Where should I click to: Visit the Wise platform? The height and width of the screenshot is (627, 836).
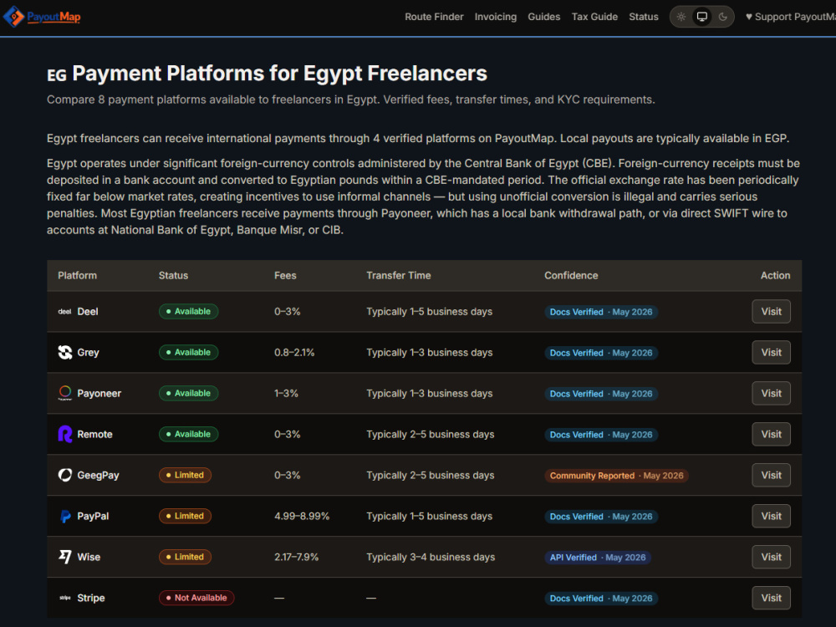[x=771, y=557]
